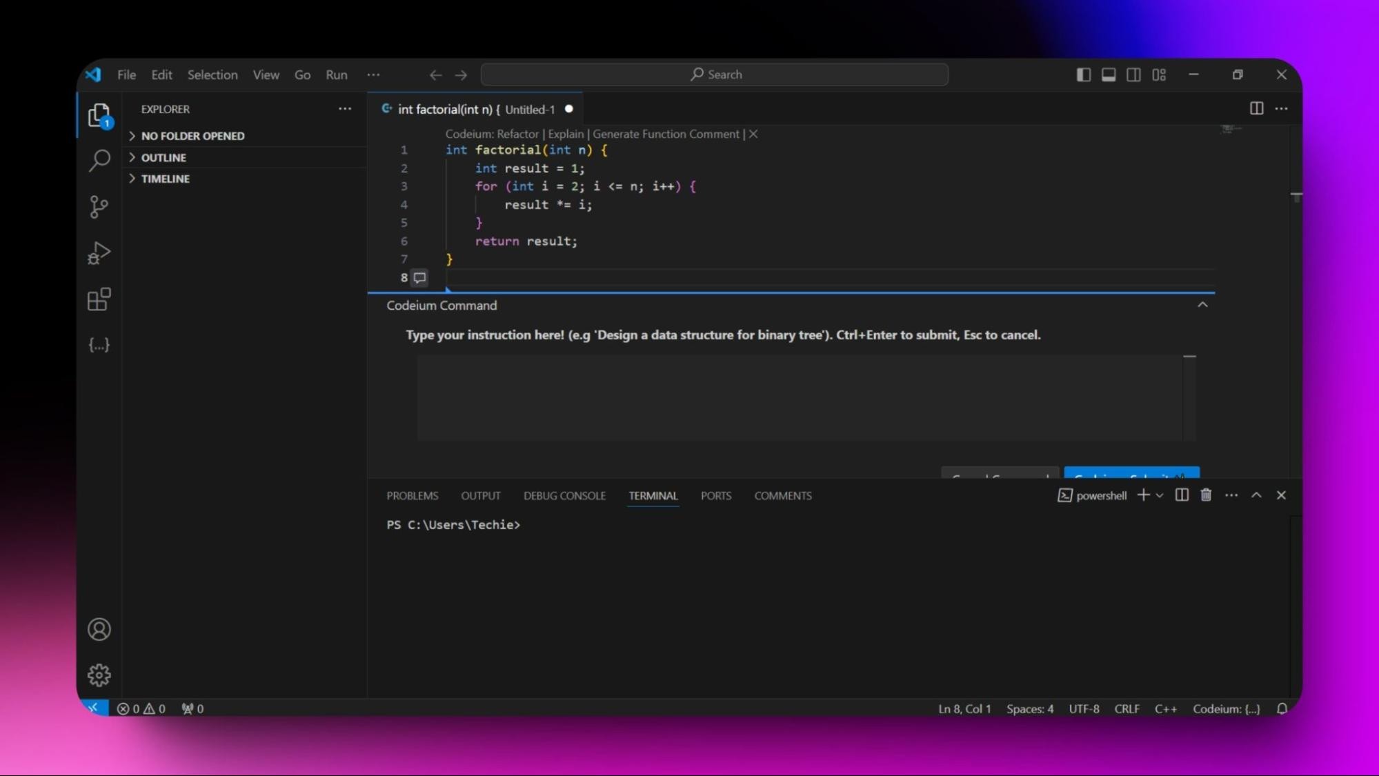Show more menu items via the ellipsis
The image size is (1379, 776).
coord(373,74)
